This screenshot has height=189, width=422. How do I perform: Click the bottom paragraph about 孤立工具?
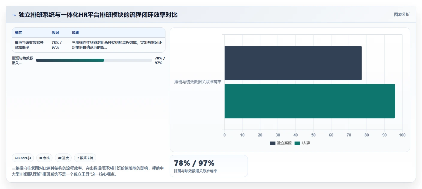tap(88, 171)
